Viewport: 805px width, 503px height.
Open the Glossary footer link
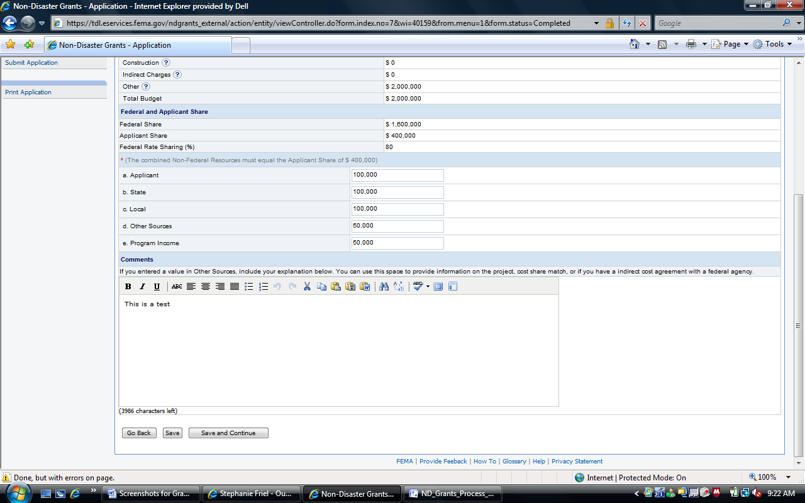point(514,462)
